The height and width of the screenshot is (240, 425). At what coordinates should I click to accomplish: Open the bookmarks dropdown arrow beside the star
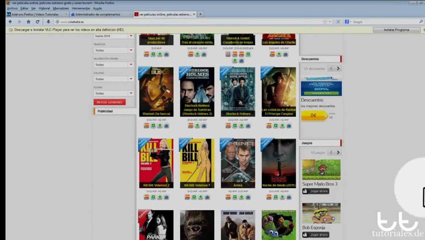330,22
